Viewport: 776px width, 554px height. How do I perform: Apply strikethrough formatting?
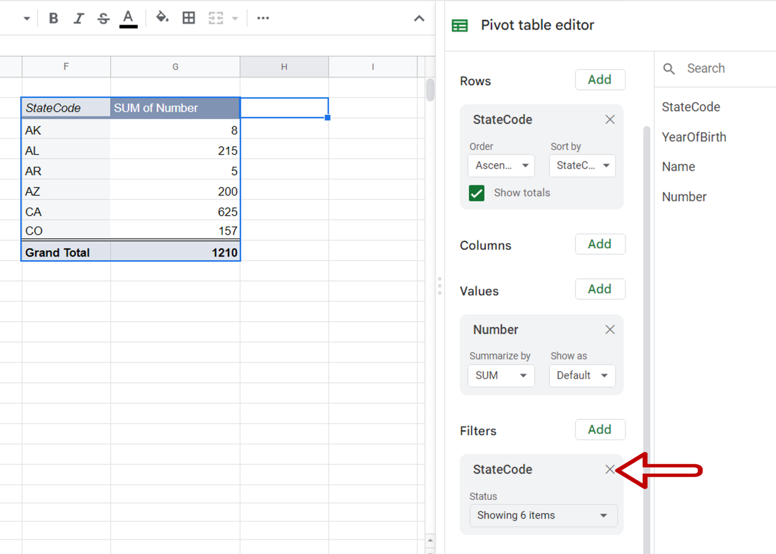103,18
